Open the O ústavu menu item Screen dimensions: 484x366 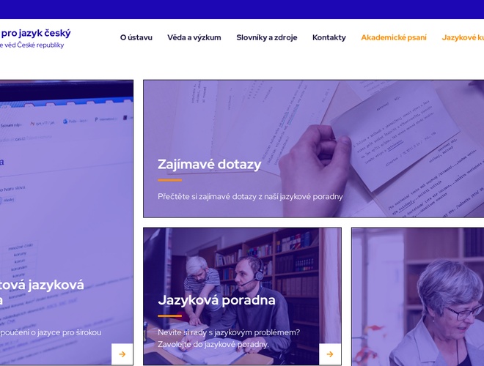136,37
